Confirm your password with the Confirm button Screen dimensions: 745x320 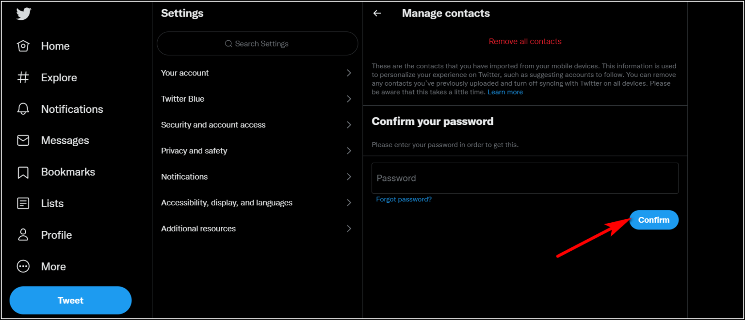[x=654, y=220]
